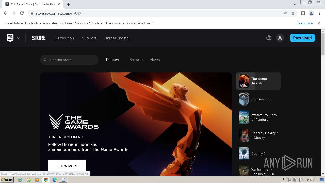325x183 pixels.
Task: Open the Distribution menu item
Action: coord(64,38)
